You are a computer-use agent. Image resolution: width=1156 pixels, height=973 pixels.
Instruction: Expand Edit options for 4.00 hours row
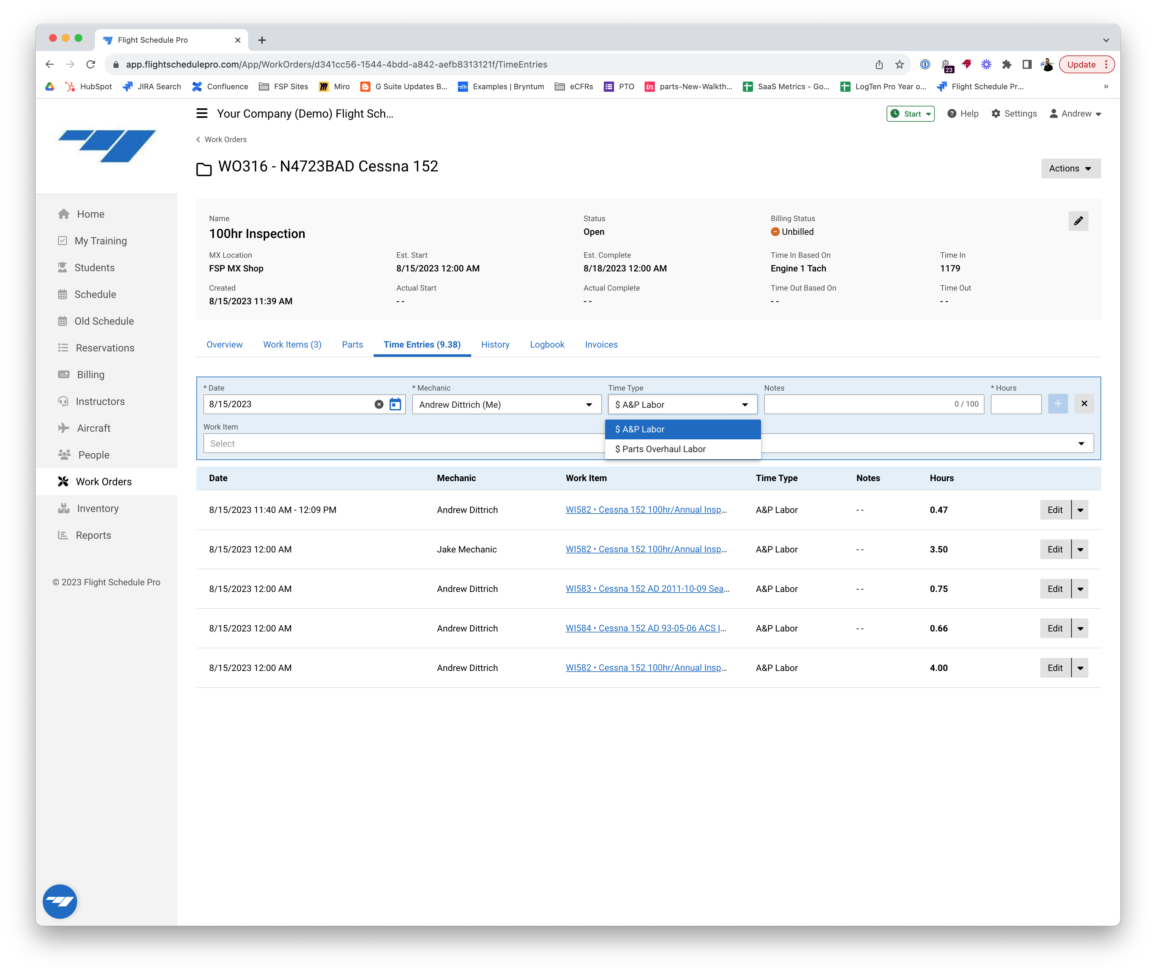tap(1080, 667)
